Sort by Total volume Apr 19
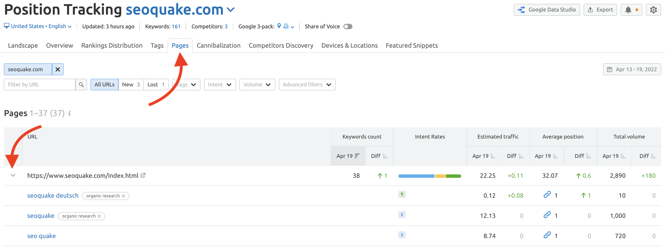 614,156
